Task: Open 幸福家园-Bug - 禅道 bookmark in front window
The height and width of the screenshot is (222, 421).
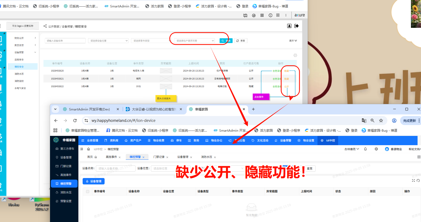Action: point(379,130)
